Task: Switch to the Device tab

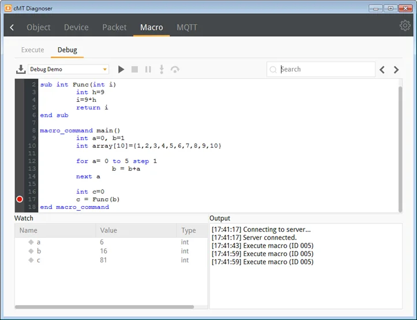Action: pos(76,27)
